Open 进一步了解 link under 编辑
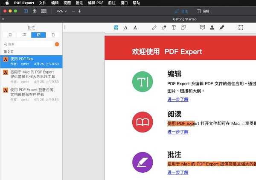The width and height of the screenshot is (256, 180). [178, 99]
